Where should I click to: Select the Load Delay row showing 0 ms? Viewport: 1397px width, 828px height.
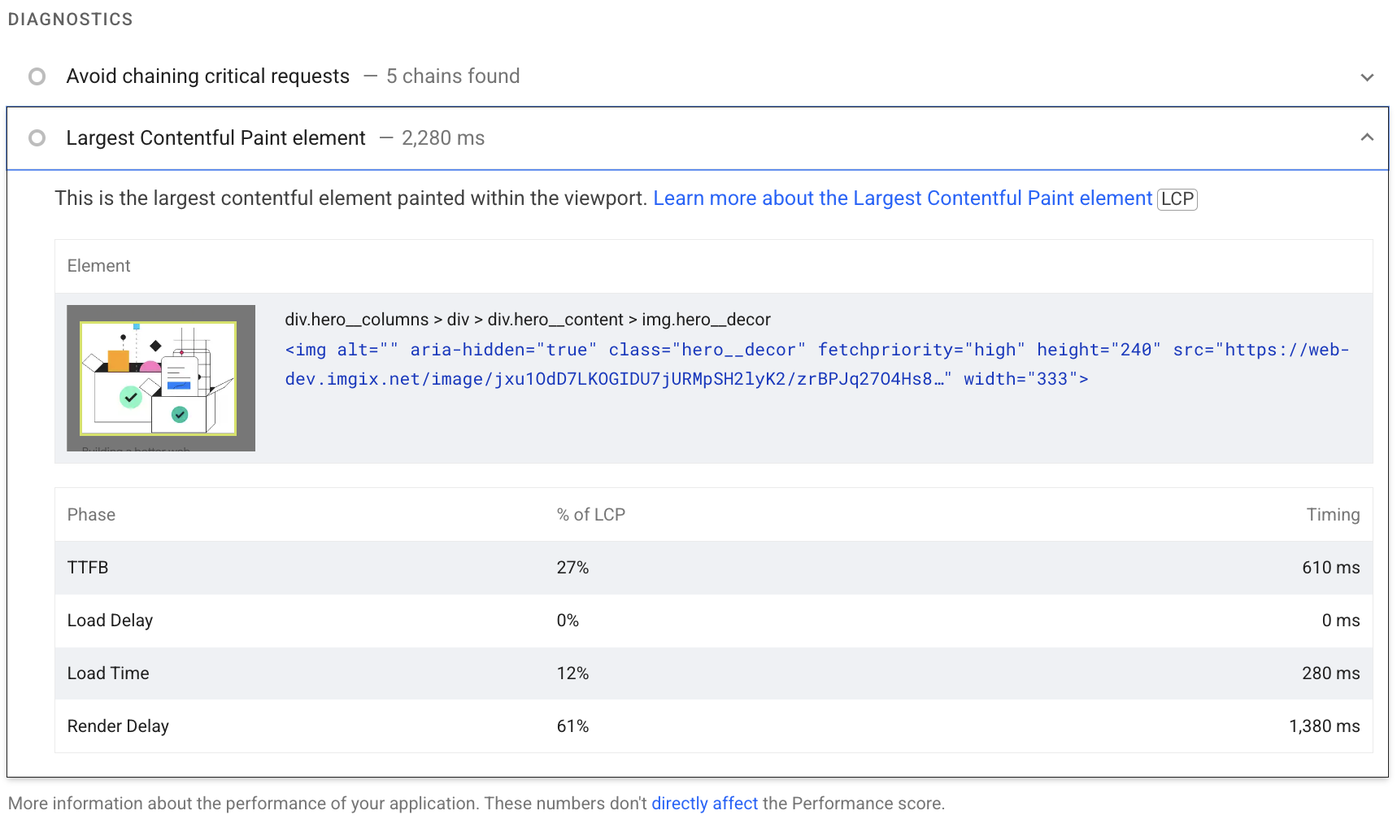[325, 620]
